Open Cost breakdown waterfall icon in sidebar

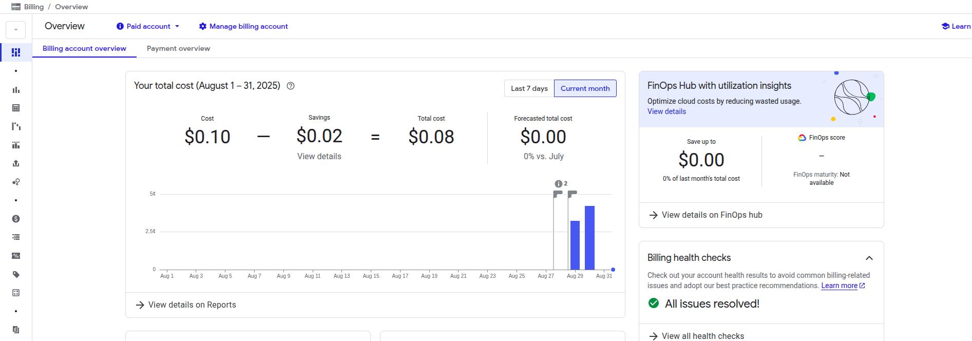pos(16,126)
